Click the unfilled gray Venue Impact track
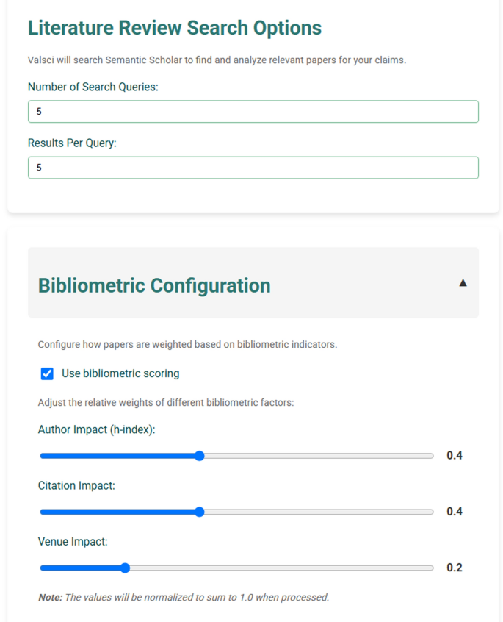 tap(281, 568)
